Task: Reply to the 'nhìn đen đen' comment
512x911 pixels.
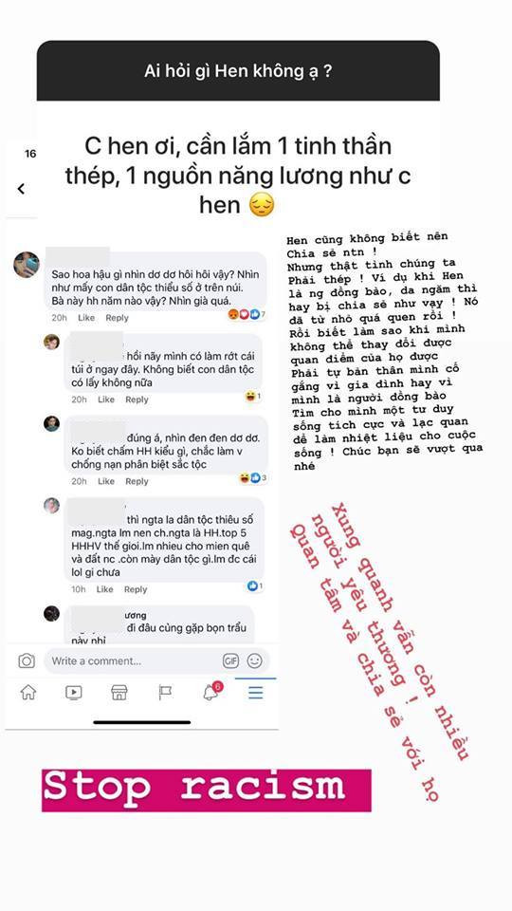Action: [x=137, y=481]
